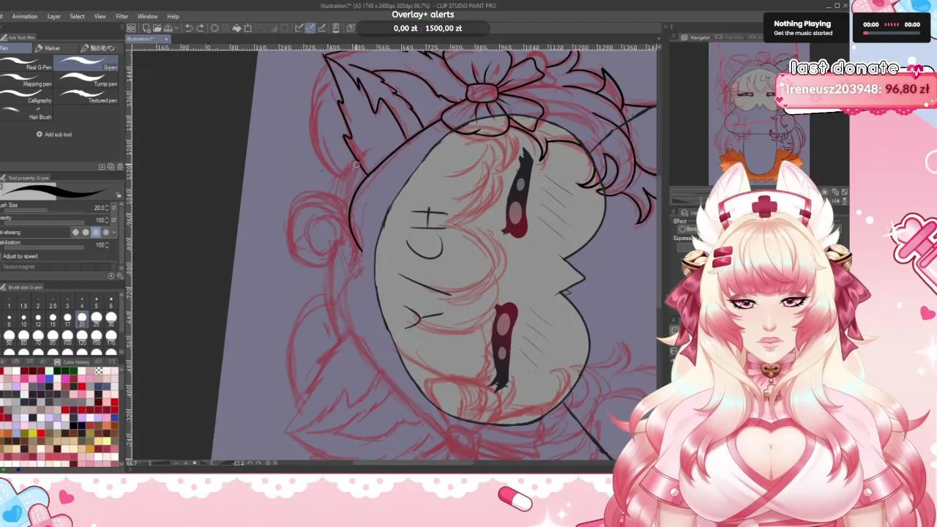Open the Navigator panel tab
This screenshot has width=937, height=527.
tap(695, 37)
